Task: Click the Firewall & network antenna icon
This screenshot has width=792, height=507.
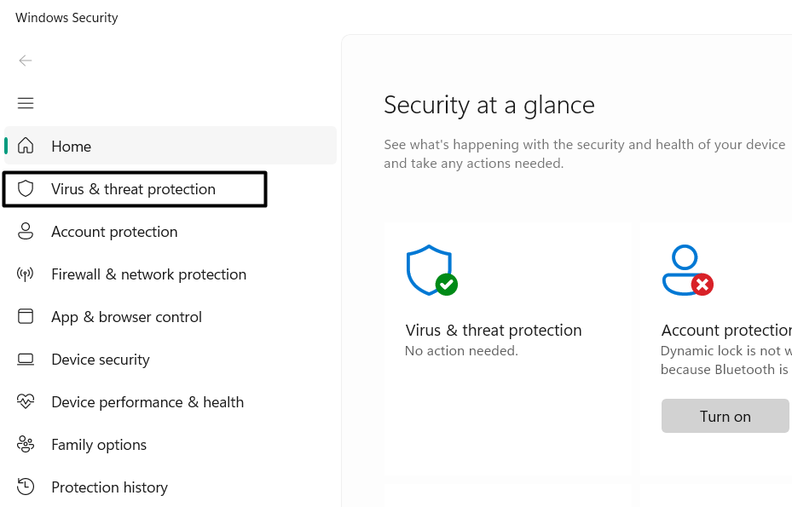Action: click(26, 274)
